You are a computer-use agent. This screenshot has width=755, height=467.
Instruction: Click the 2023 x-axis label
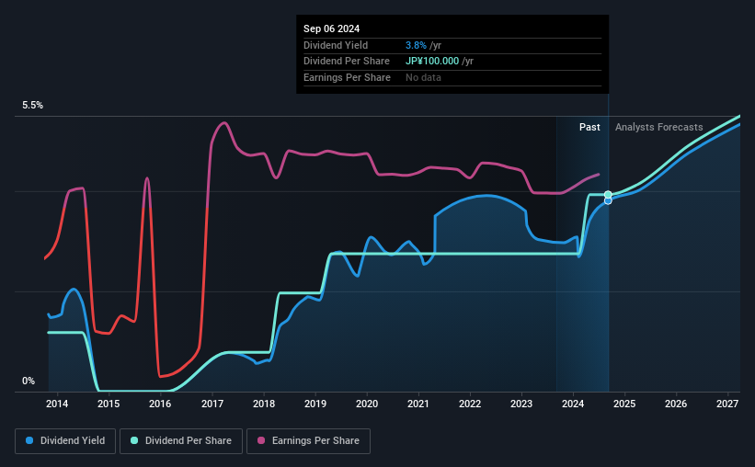tap(521, 404)
